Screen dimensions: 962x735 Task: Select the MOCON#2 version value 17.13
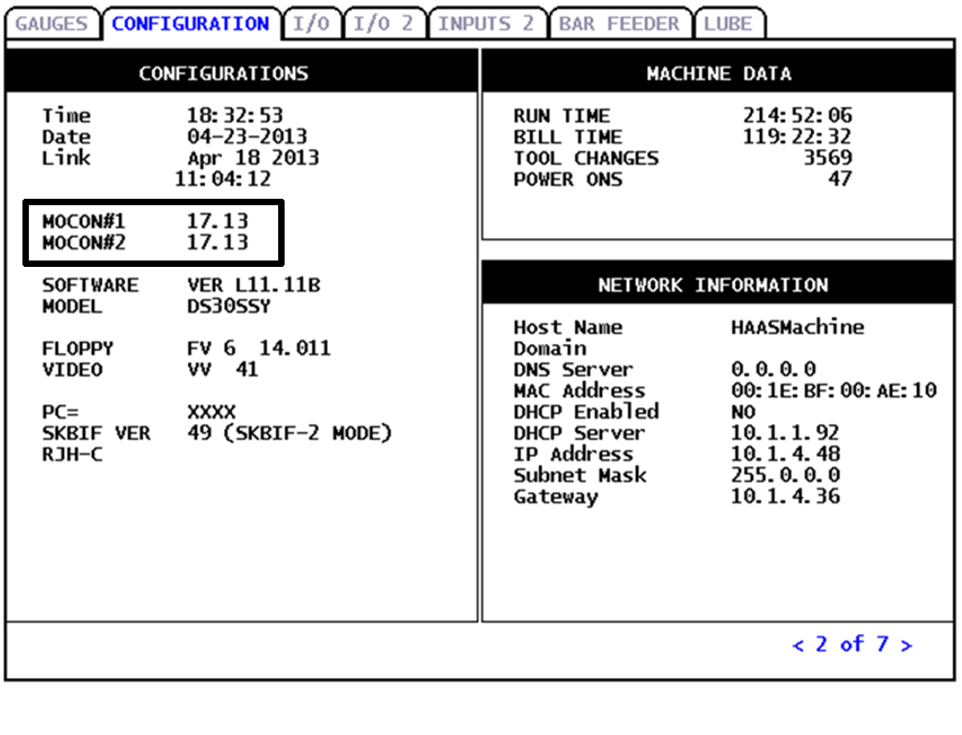coord(217,242)
